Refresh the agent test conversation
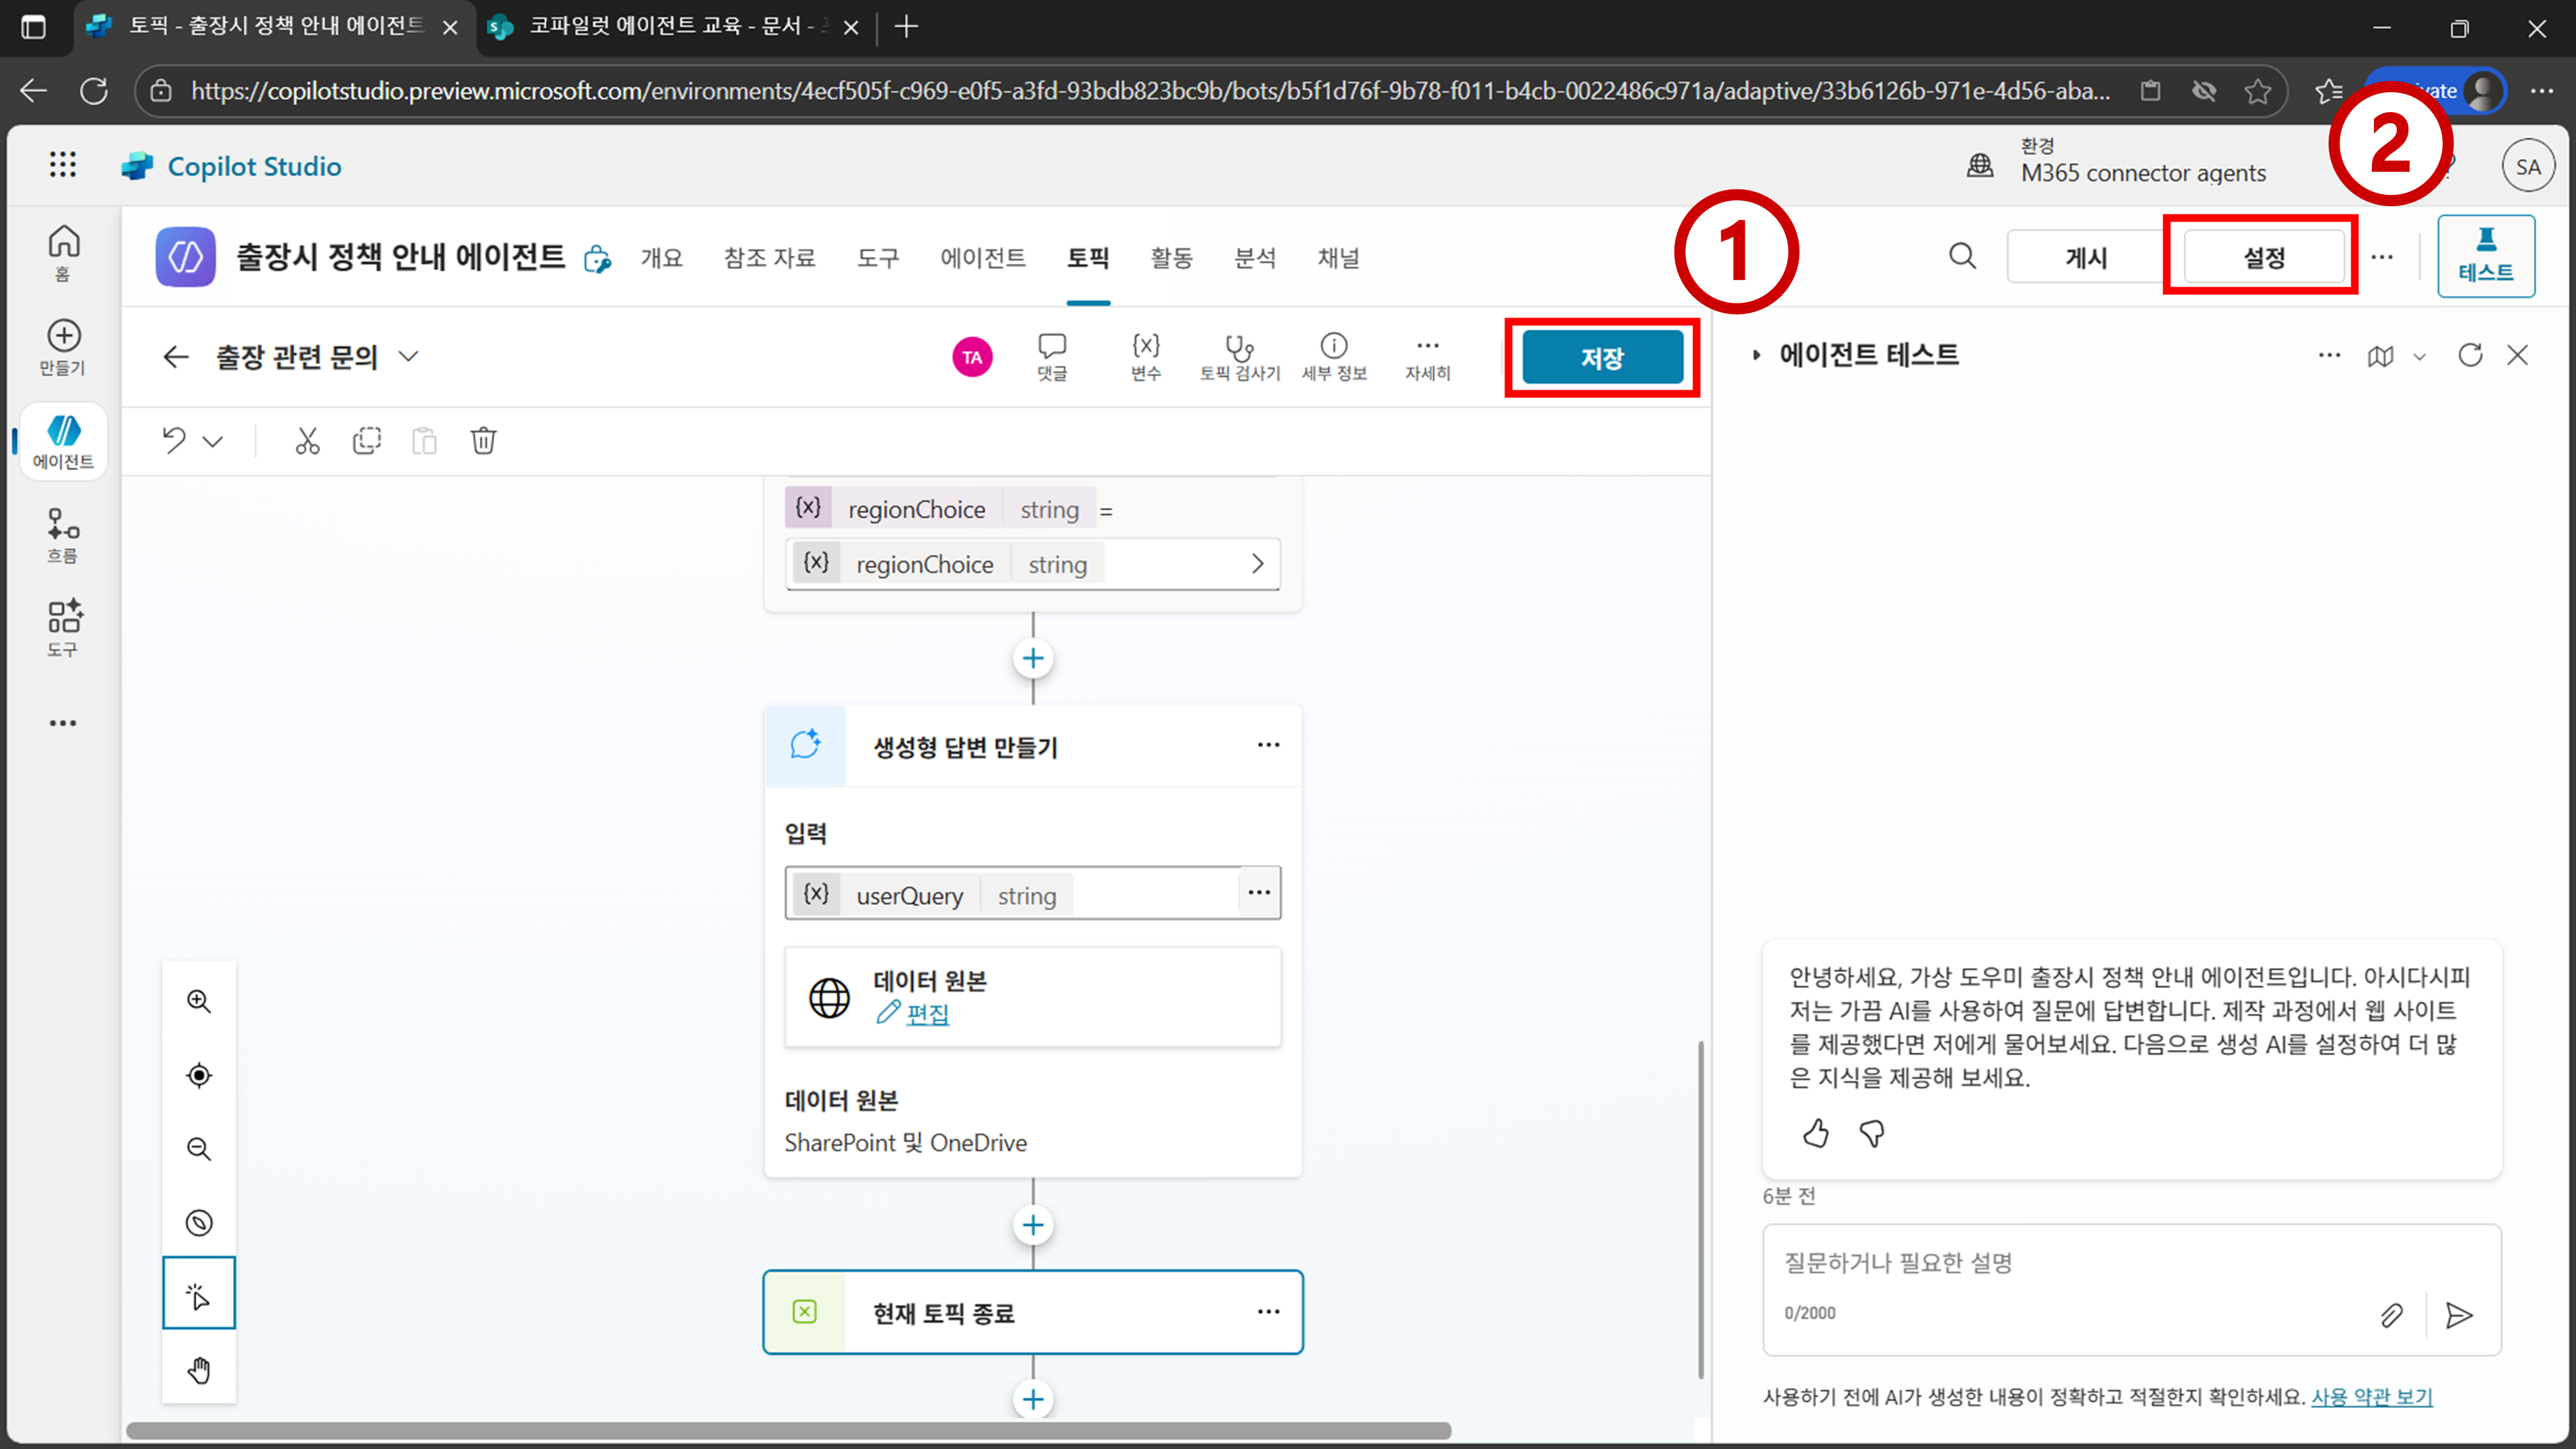 (2470, 355)
